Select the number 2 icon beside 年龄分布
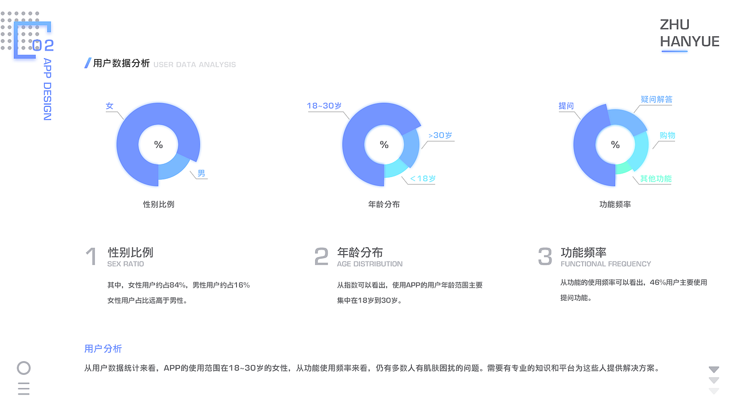The height and width of the screenshot is (414, 736). pyautogui.click(x=321, y=256)
